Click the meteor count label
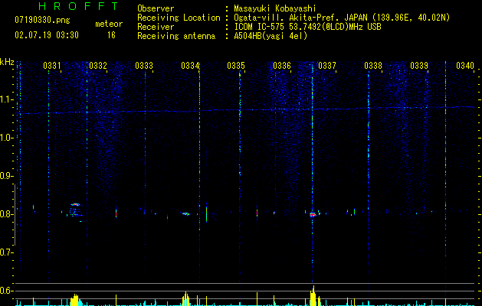The height and width of the screenshot is (306, 482). pyautogui.click(x=109, y=24)
